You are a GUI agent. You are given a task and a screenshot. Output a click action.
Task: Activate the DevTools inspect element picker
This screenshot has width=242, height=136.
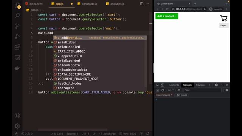[x=157, y=85]
